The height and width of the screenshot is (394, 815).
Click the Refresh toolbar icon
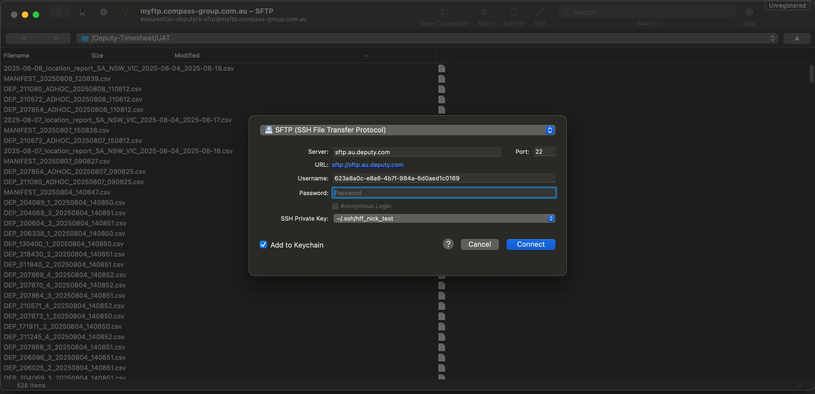[514, 13]
